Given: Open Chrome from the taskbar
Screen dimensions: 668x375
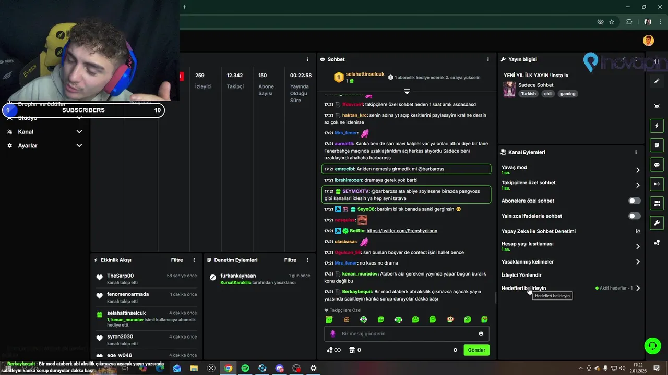Looking at the screenshot, I should click(x=228, y=368).
